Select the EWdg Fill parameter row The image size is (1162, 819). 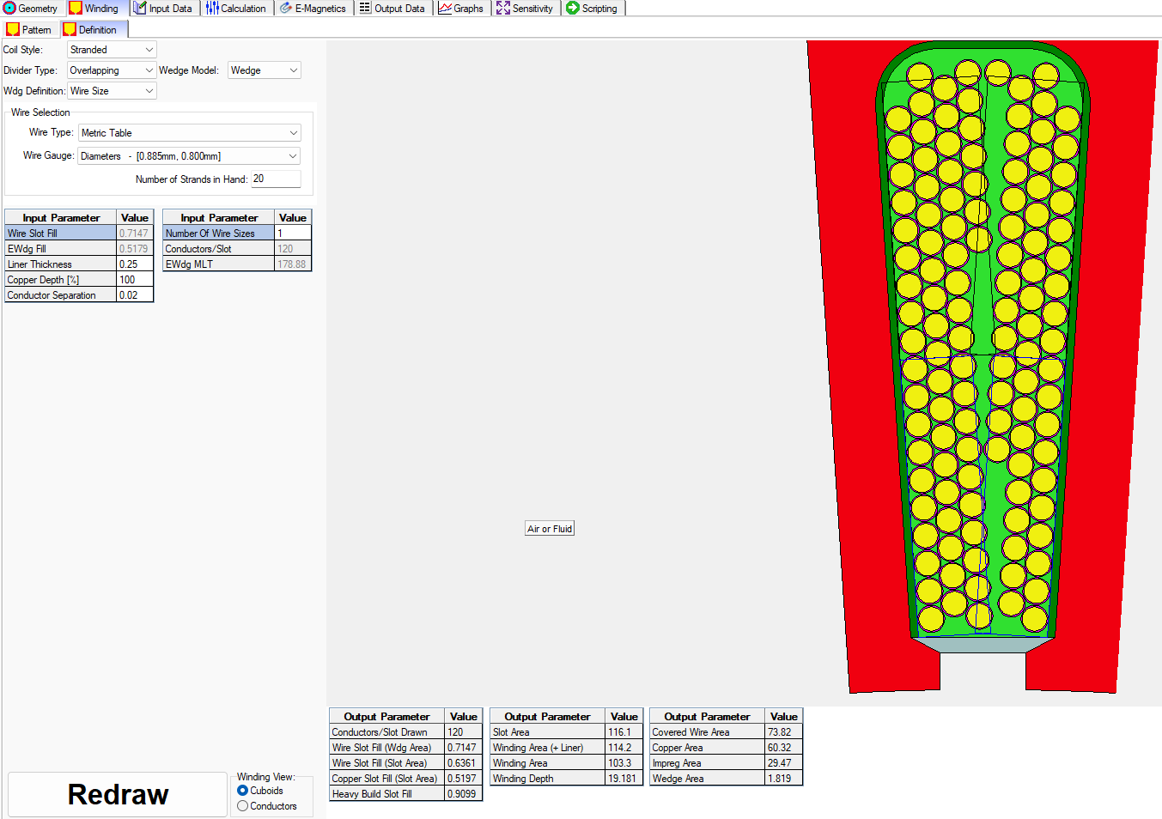(x=78, y=249)
